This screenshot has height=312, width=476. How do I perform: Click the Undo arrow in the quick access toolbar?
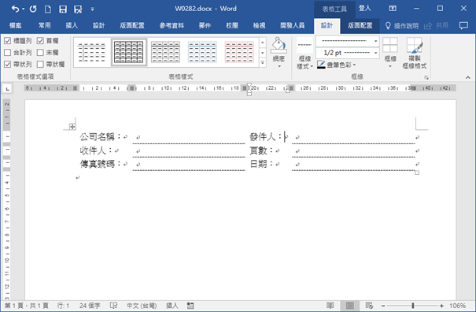15,9
